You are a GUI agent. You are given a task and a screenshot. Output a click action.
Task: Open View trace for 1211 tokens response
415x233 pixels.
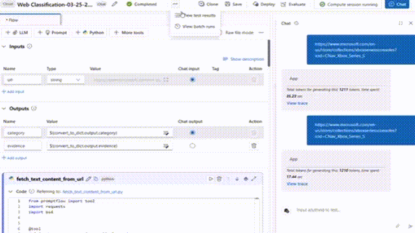(x=297, y=103)
